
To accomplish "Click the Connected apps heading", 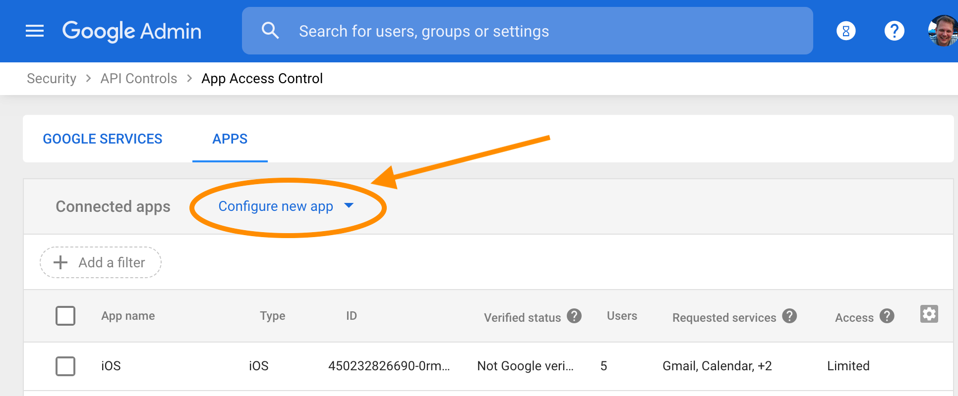I will [x=113, y=206].
